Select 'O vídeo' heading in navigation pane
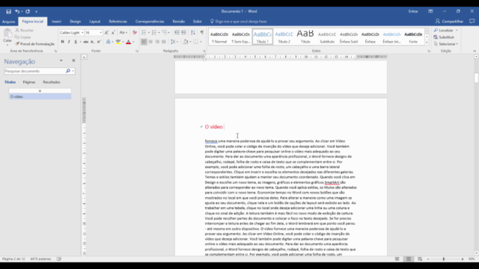 pos(40,96)
